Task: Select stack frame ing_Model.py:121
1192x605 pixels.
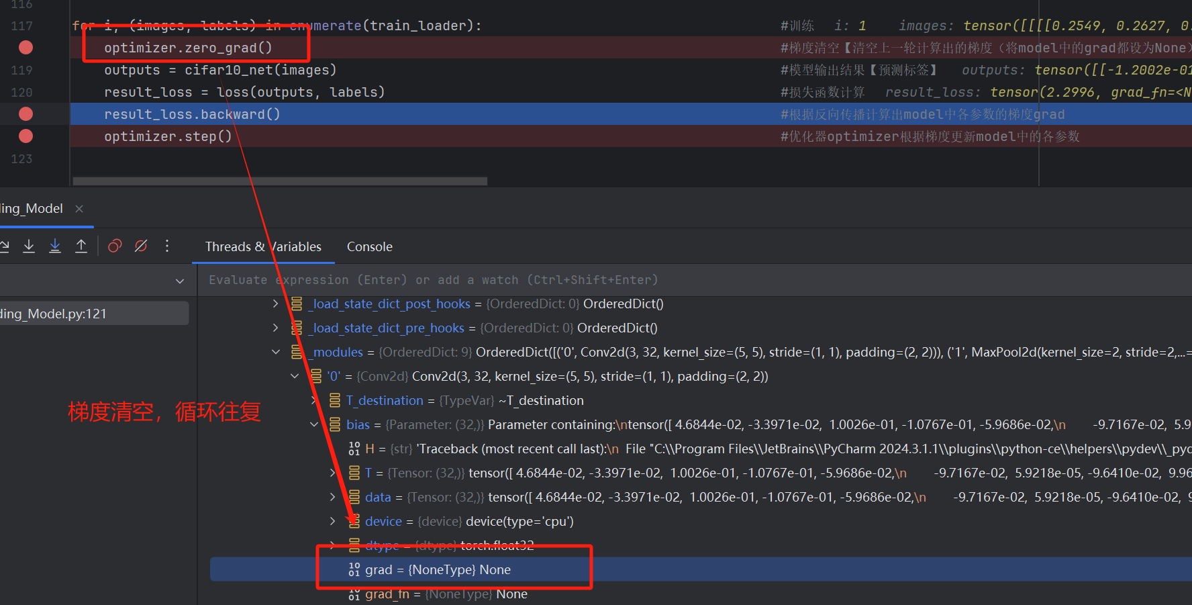Action: (x=94, y=314)
